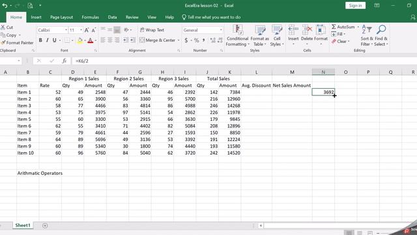Click Increase Indent icon
This screenshot has height=235, width=417.
[x=133, y=40]
